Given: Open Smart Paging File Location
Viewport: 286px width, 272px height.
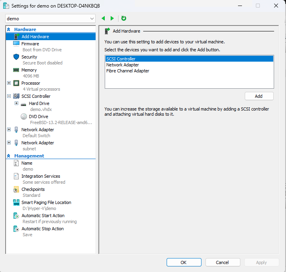Looking at the screenshot, I should coord(46,202).
